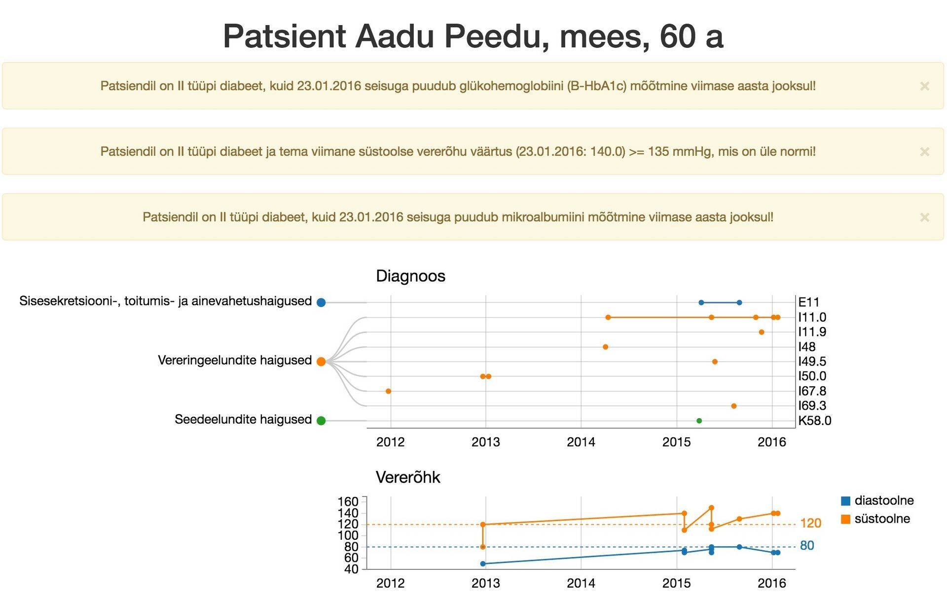
Task: Select the I11.0 diagnosis code label
Action: point(812,317)
